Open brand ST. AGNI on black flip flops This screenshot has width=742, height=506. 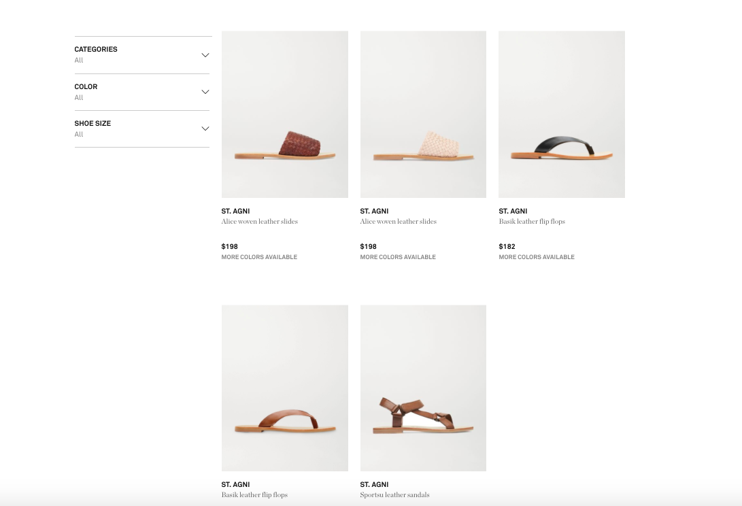513,211
